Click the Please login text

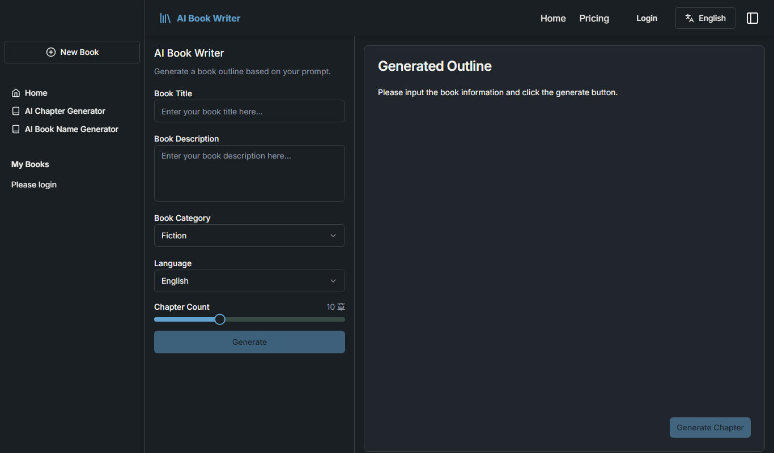34,185
